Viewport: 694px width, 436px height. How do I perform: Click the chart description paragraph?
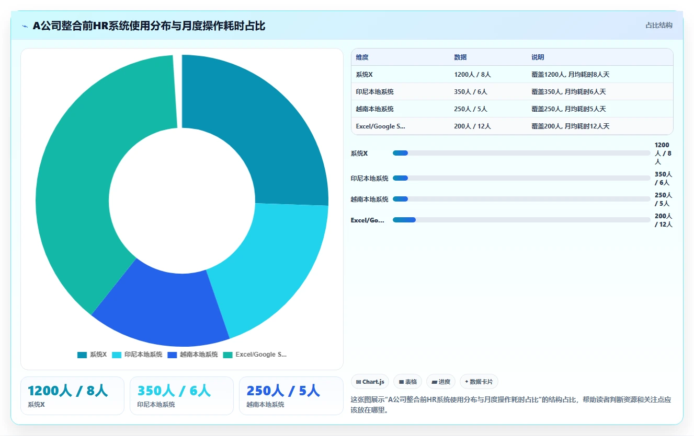[511, 405]
